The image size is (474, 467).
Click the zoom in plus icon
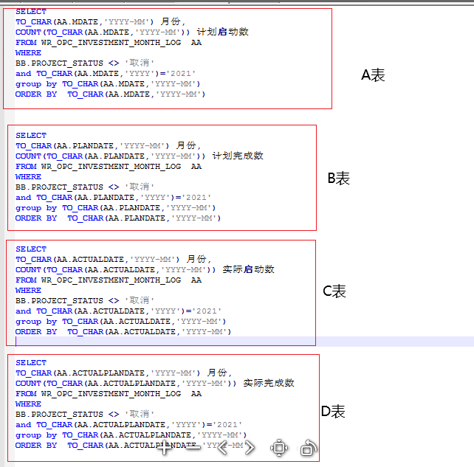164,447
